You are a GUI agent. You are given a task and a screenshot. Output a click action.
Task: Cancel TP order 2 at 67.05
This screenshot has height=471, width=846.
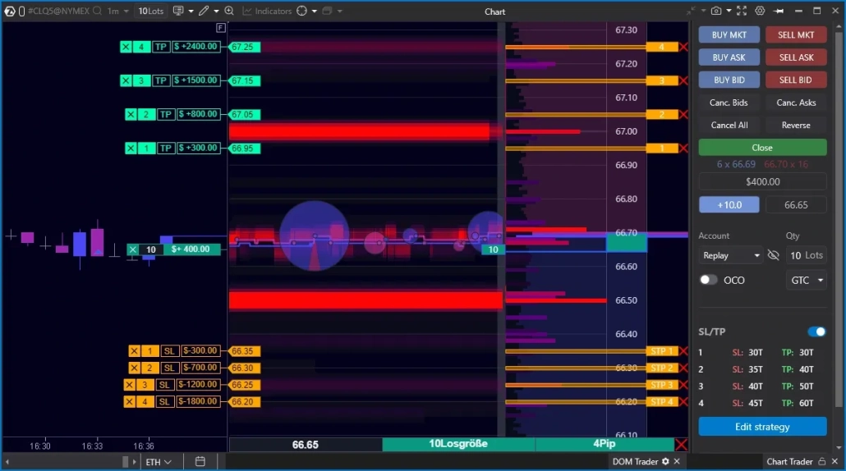coord(131,114)
